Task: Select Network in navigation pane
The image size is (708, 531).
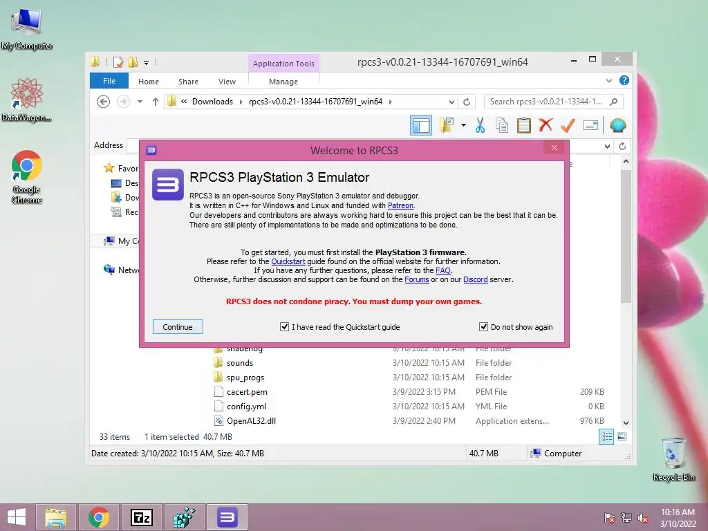Action: (x=122, y=270)
